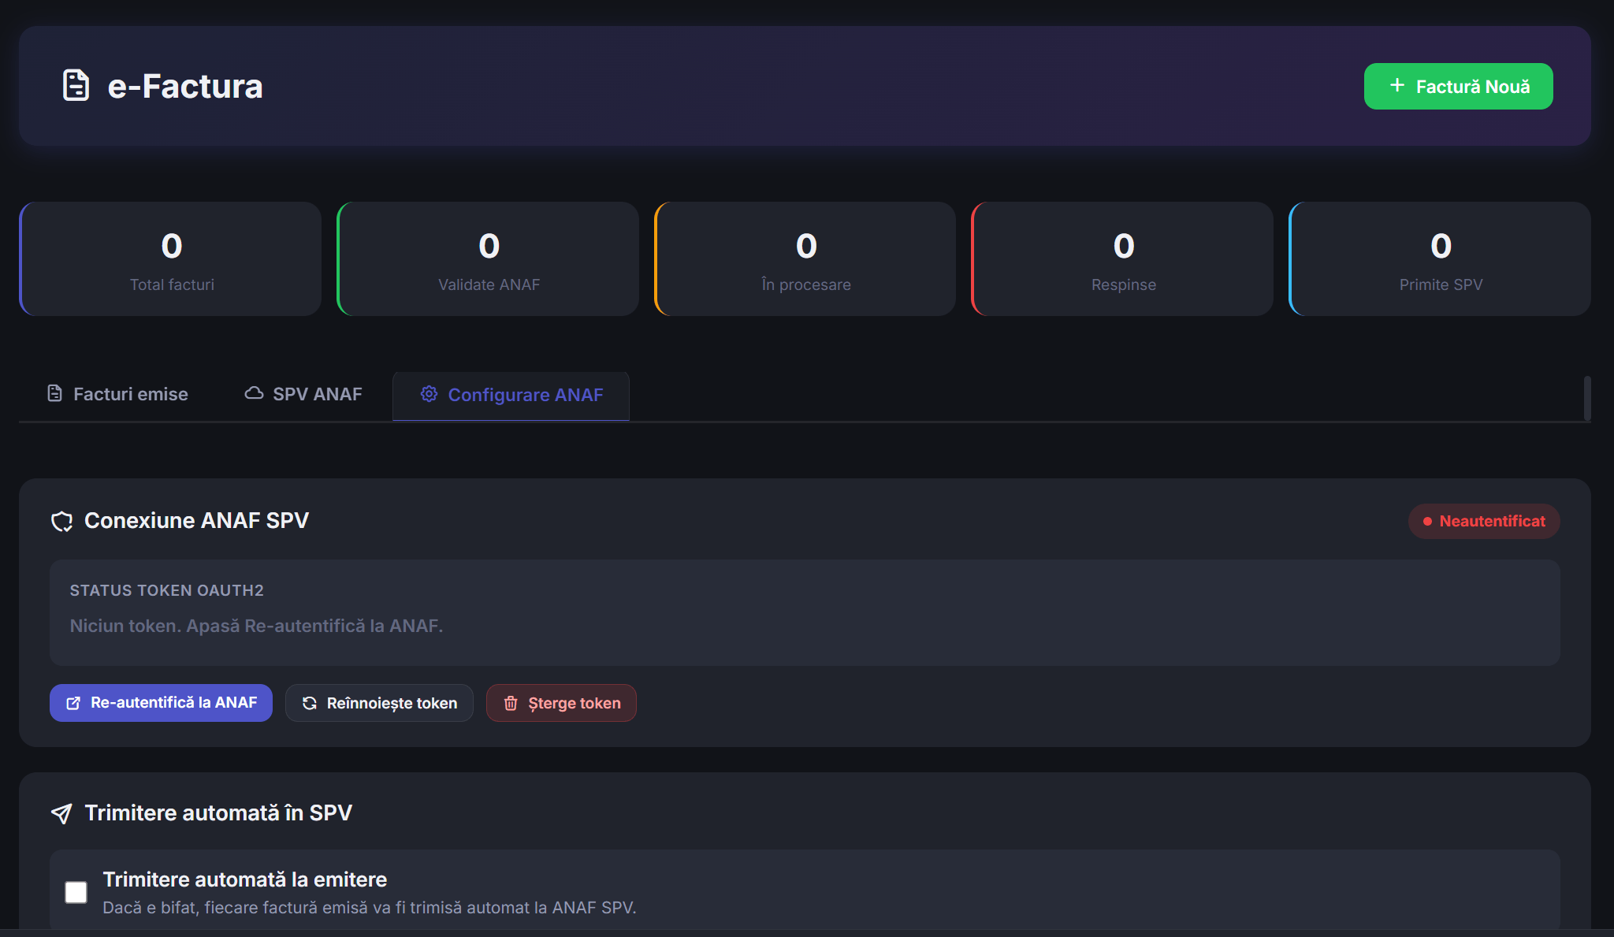Enable the Trimitere automată la emitere checkbox
Viewport: 1614px width, 937px height.
(76, 892)
